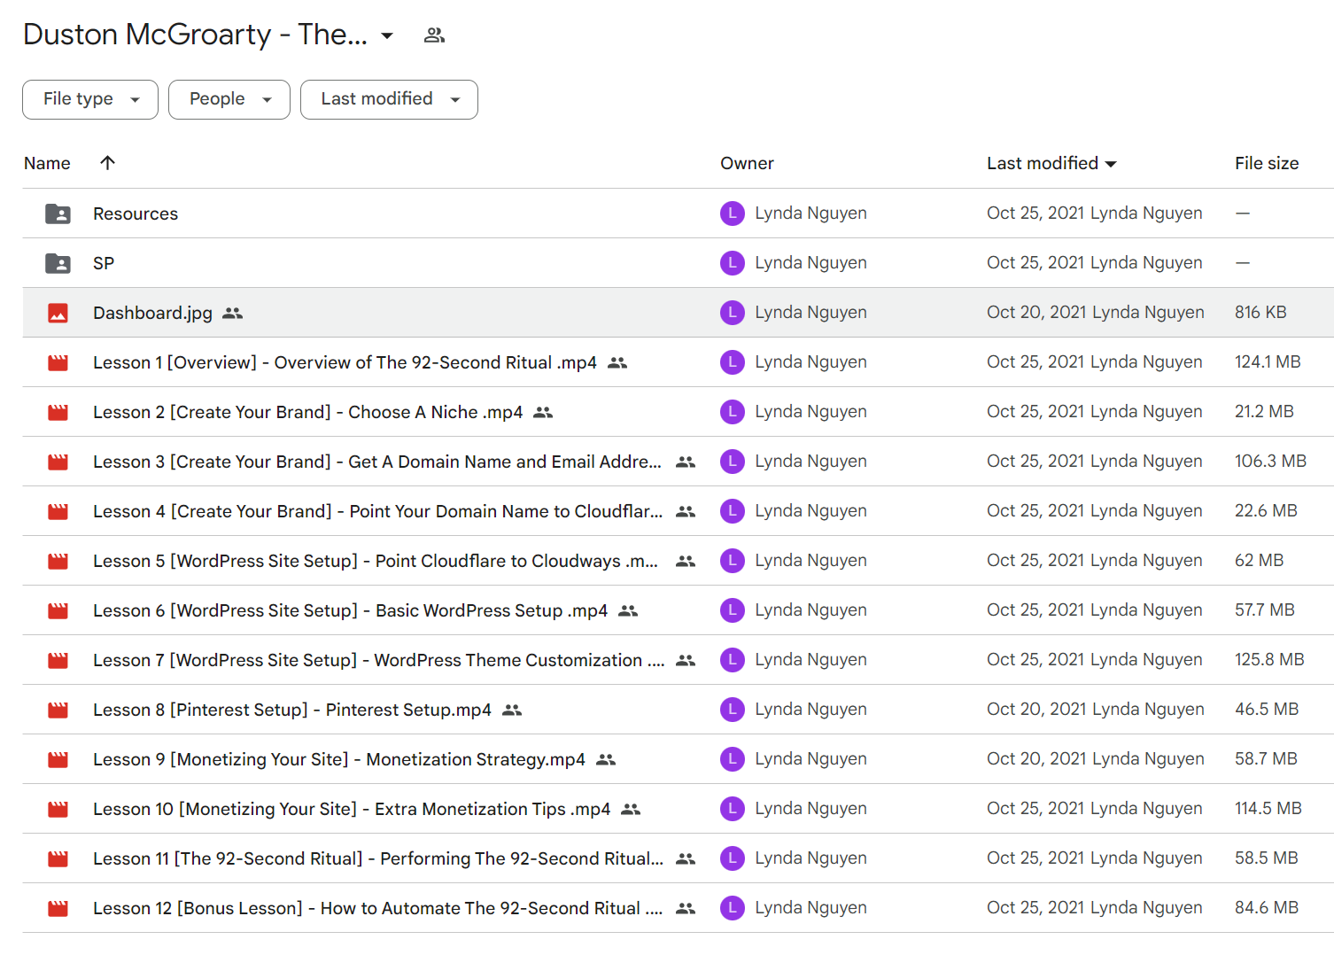This screenshot has height=955, width=1334.
Task: Click the Dashboard.jpg image file icon
Action: click(58, 313)
